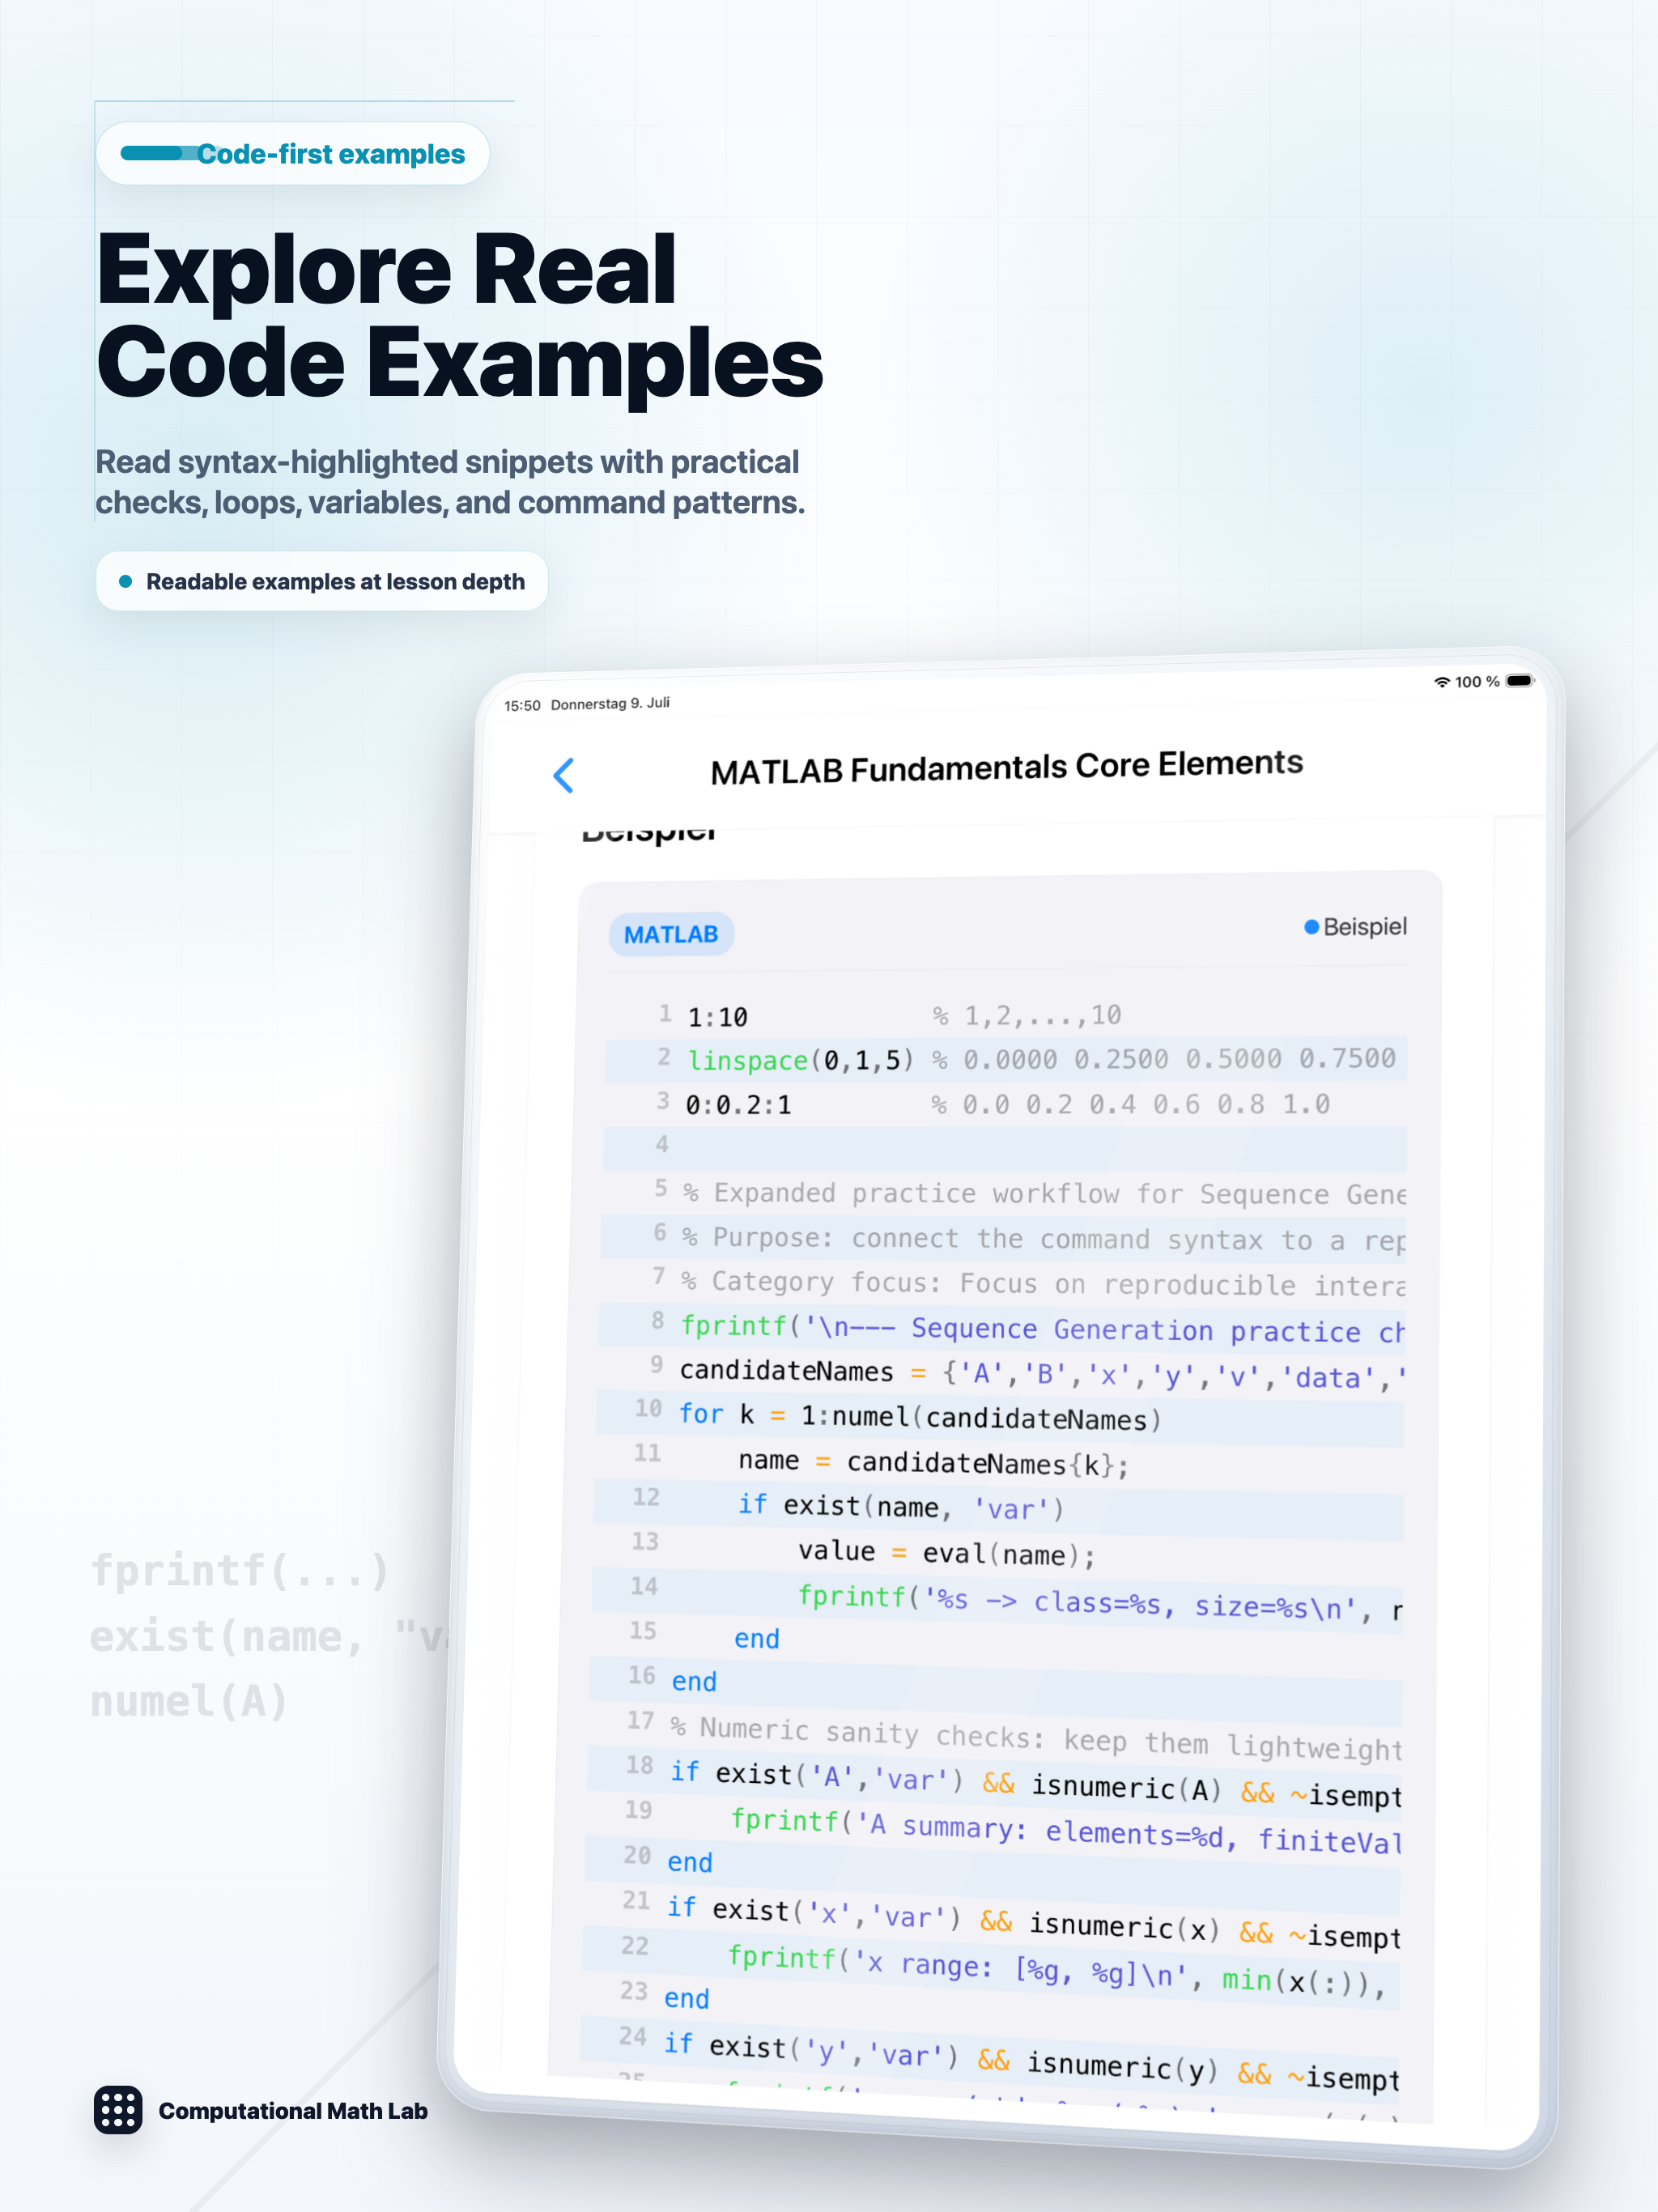
Task: Click the comment '% 0.0 0.2 0.4 0.6 0.8 1.0'
Action: 1130,1105
